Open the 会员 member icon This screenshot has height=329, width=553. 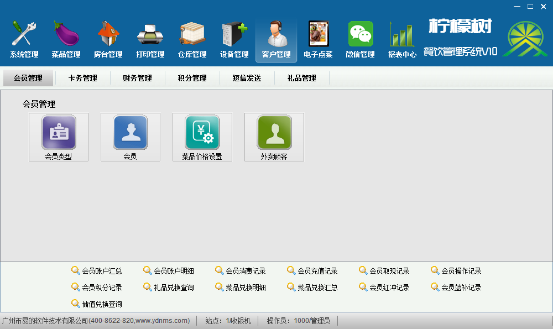coord(131,133)
